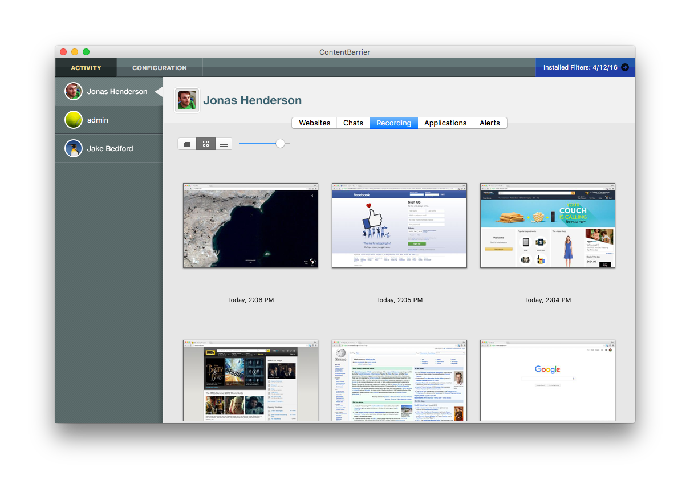Select the Activity section

point(86,68)
